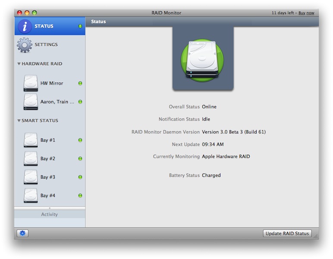Viewport: 333px width, 259px height.
Task: Select the Bay #2 disk icon
Action: [x=31, y=159]
